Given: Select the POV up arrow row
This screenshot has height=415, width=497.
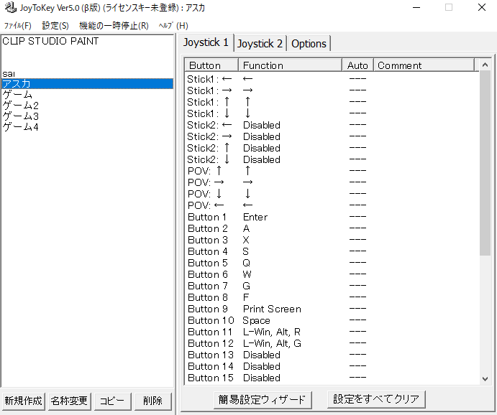Looking at the screenshot, I should pyautogui.click(x=332, y=171).
